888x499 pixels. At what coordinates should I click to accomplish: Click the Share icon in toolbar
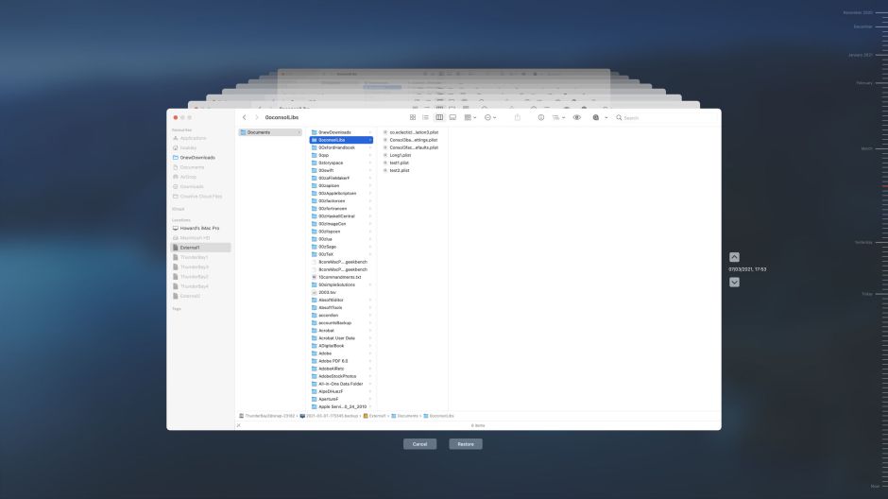(x=518, y=117)
